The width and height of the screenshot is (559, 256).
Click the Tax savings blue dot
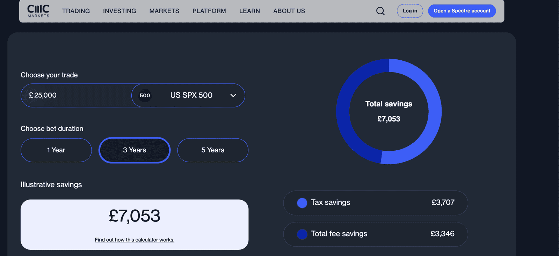tap(302, 203)
